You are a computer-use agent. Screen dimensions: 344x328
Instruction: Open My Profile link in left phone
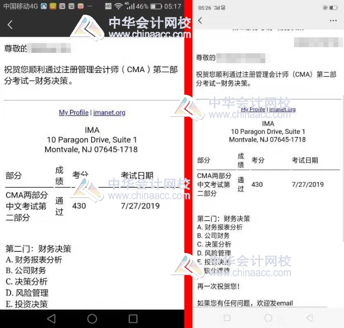click(x=74, y=113)
